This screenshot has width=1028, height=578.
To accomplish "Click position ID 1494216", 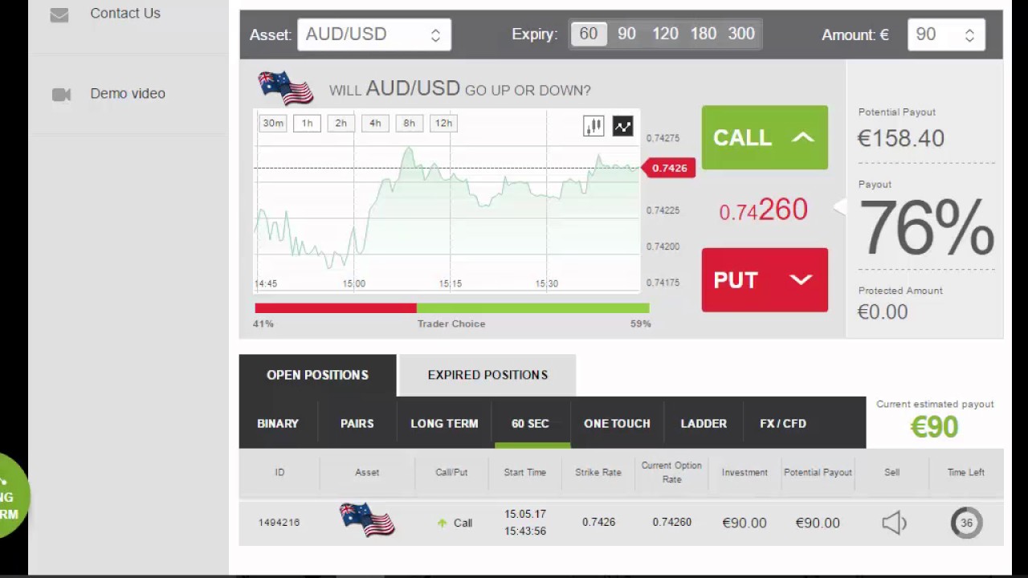I will coord(279,523).
